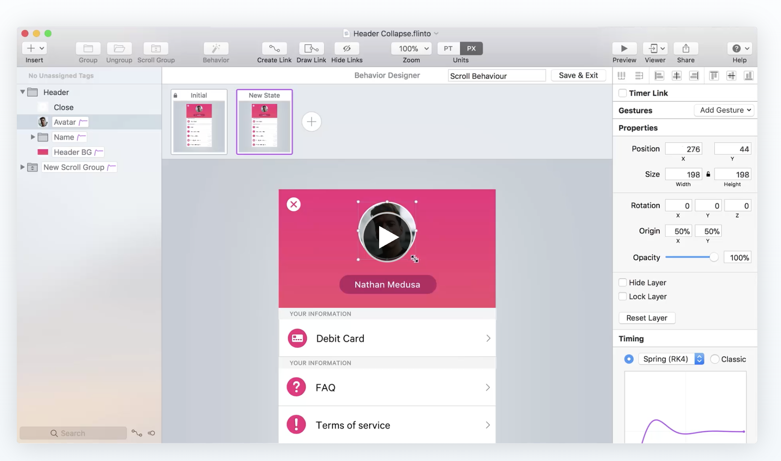Select the Classic timing radio button
This screenshot has width=781, height=461.
pyautogui.click(x=715, y=359)
